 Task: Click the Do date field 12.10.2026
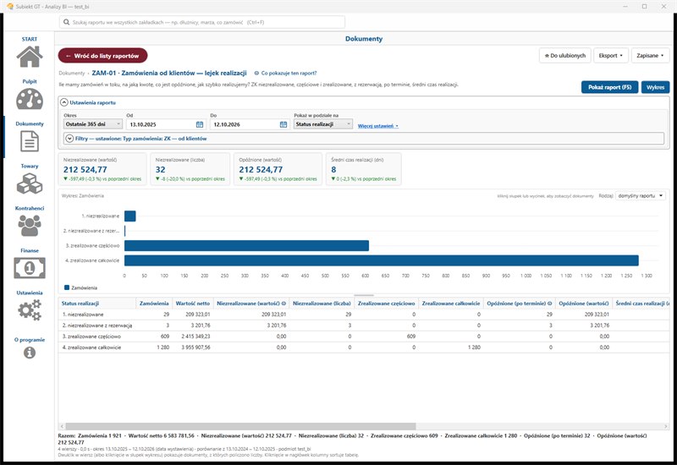pos(250,124)
